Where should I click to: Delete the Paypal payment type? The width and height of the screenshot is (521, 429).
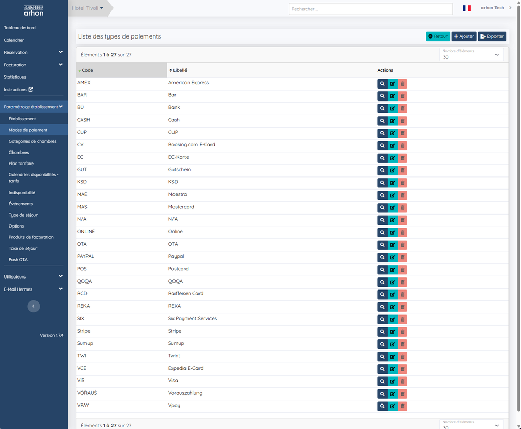[x=402, y=257]
